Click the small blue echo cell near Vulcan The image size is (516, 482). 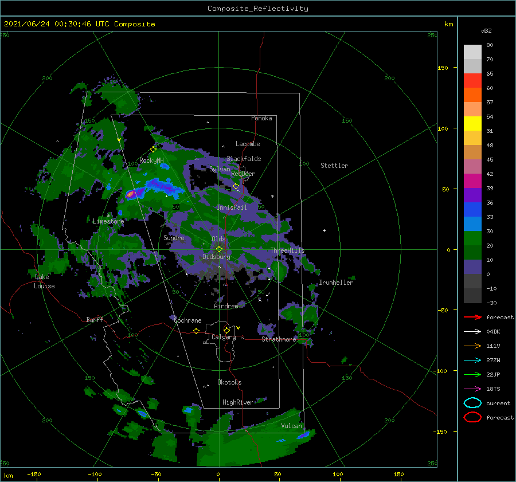[x=303, y=436]
